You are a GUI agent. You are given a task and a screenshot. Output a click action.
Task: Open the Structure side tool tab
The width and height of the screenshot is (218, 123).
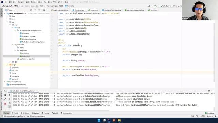click(2, 95)
